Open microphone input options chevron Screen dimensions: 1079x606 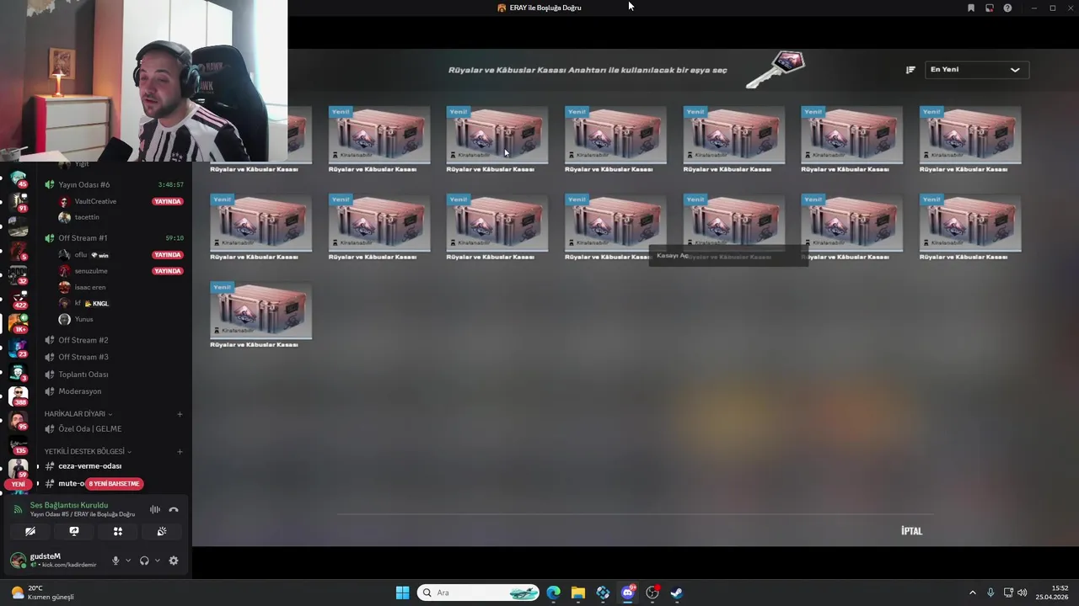[128, 561]
